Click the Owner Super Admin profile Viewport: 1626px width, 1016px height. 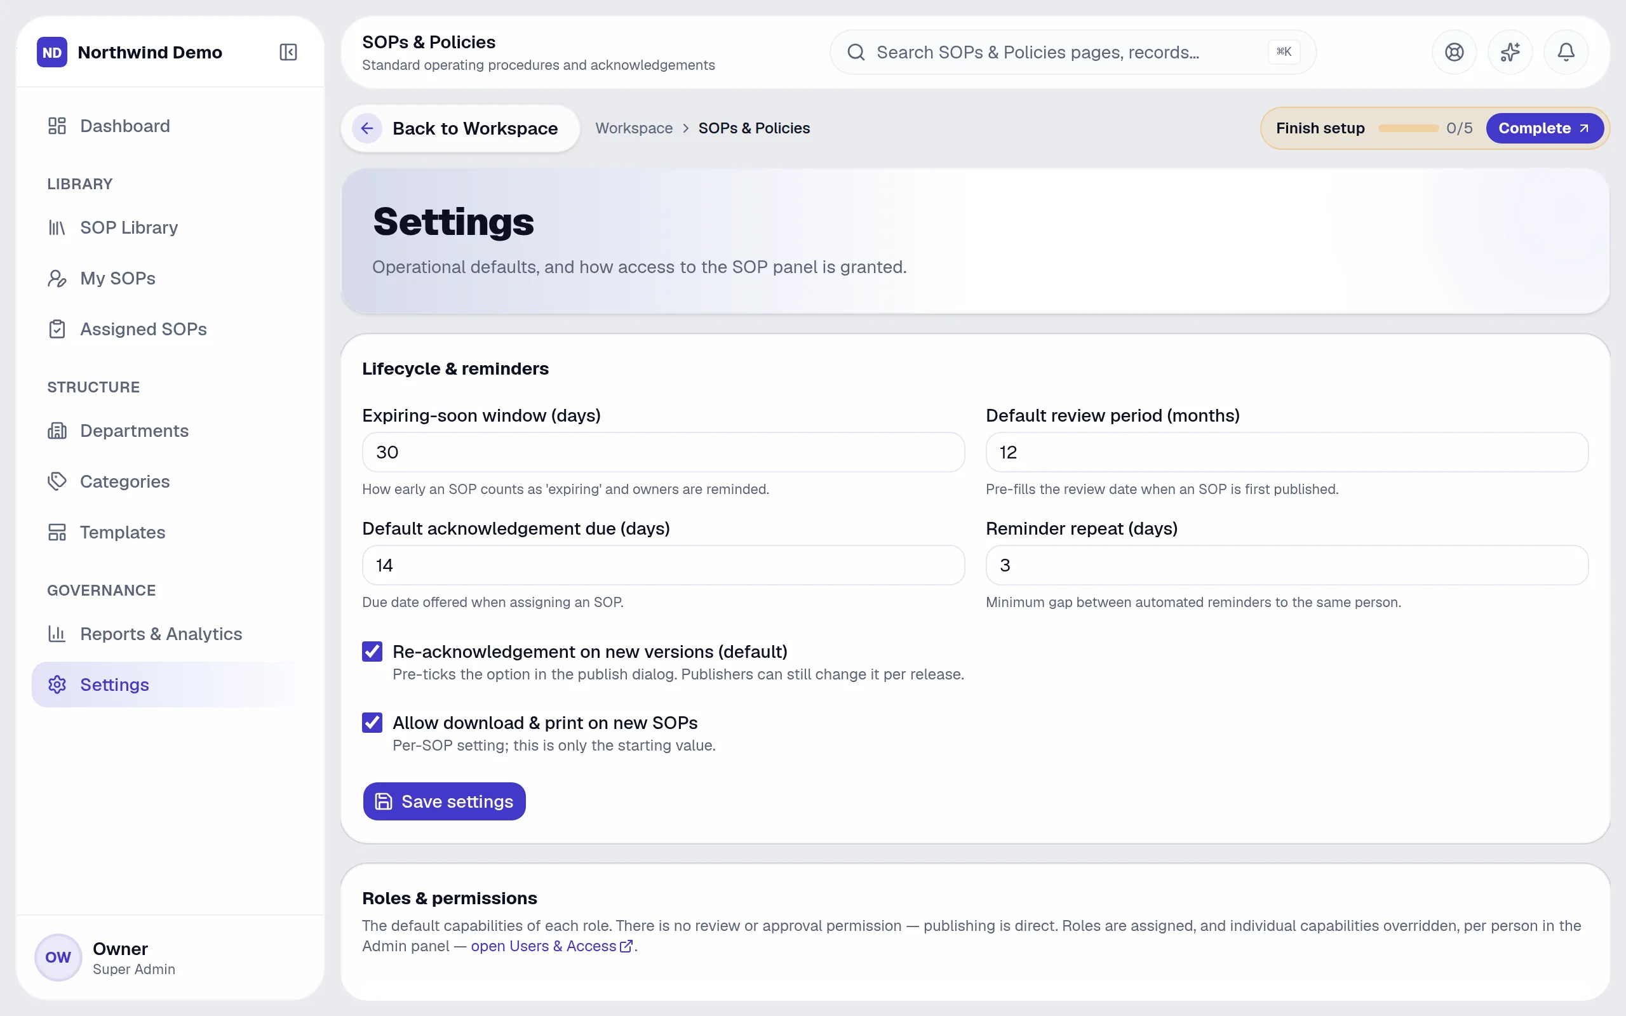[x=170, y=957]
